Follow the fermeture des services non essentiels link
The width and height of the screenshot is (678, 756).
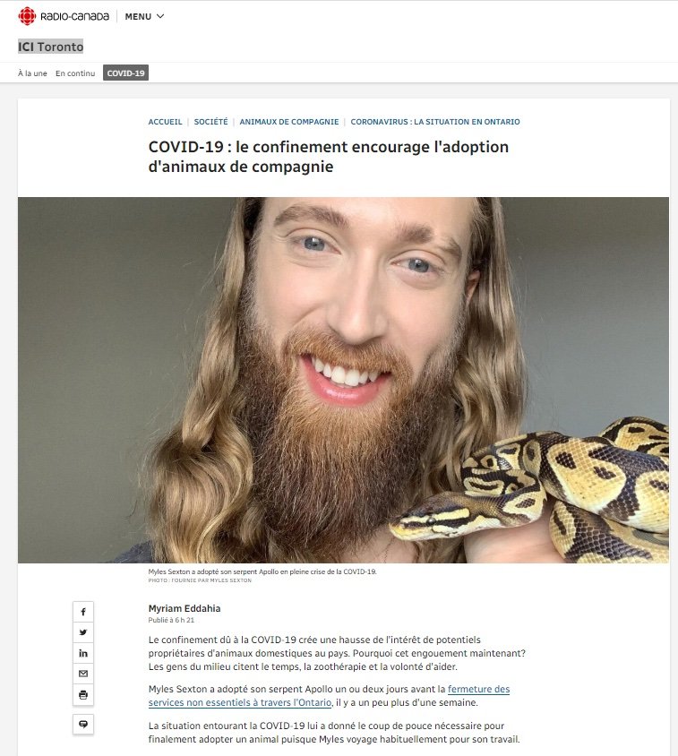[x=329, y=696]
